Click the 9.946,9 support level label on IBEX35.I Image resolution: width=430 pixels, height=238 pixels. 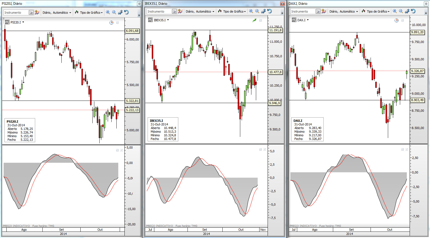click(275, 103)
